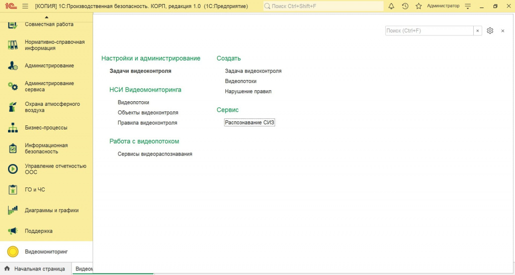The width and height of the screenshot is (515, 275).
Task: Open the 1C logo main menu
Action: [11, 6]
